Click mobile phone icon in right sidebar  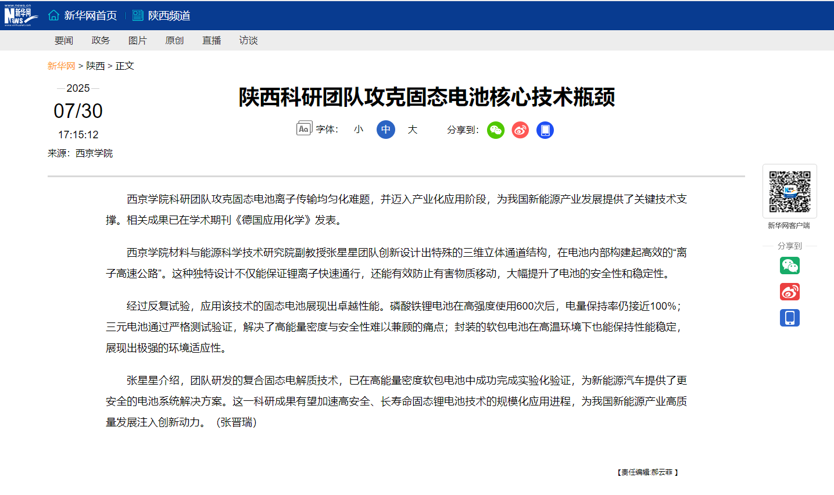pos(790,318)
